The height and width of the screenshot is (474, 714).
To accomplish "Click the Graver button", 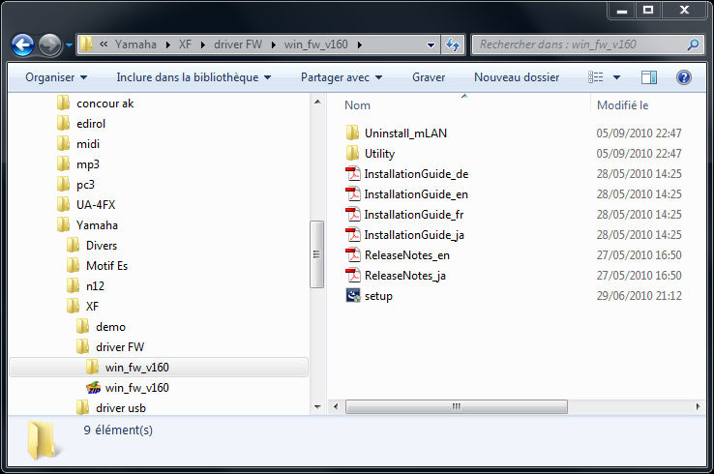I will 429,77.
